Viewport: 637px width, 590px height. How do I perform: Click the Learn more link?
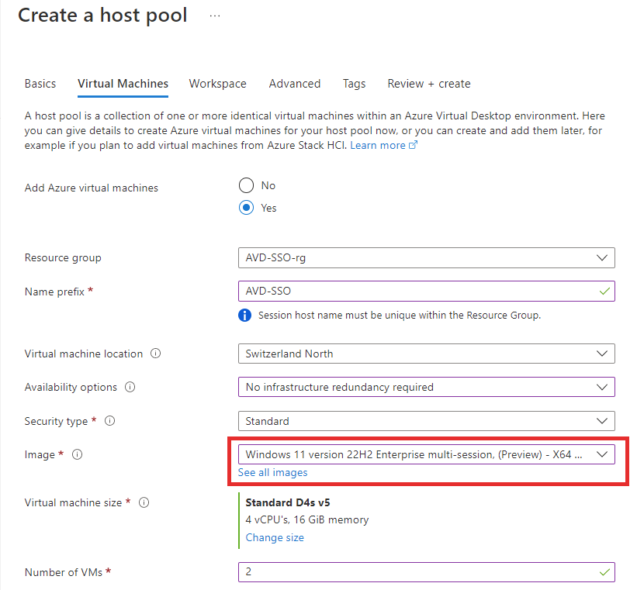pyautogui.click(x=378, y=146)
